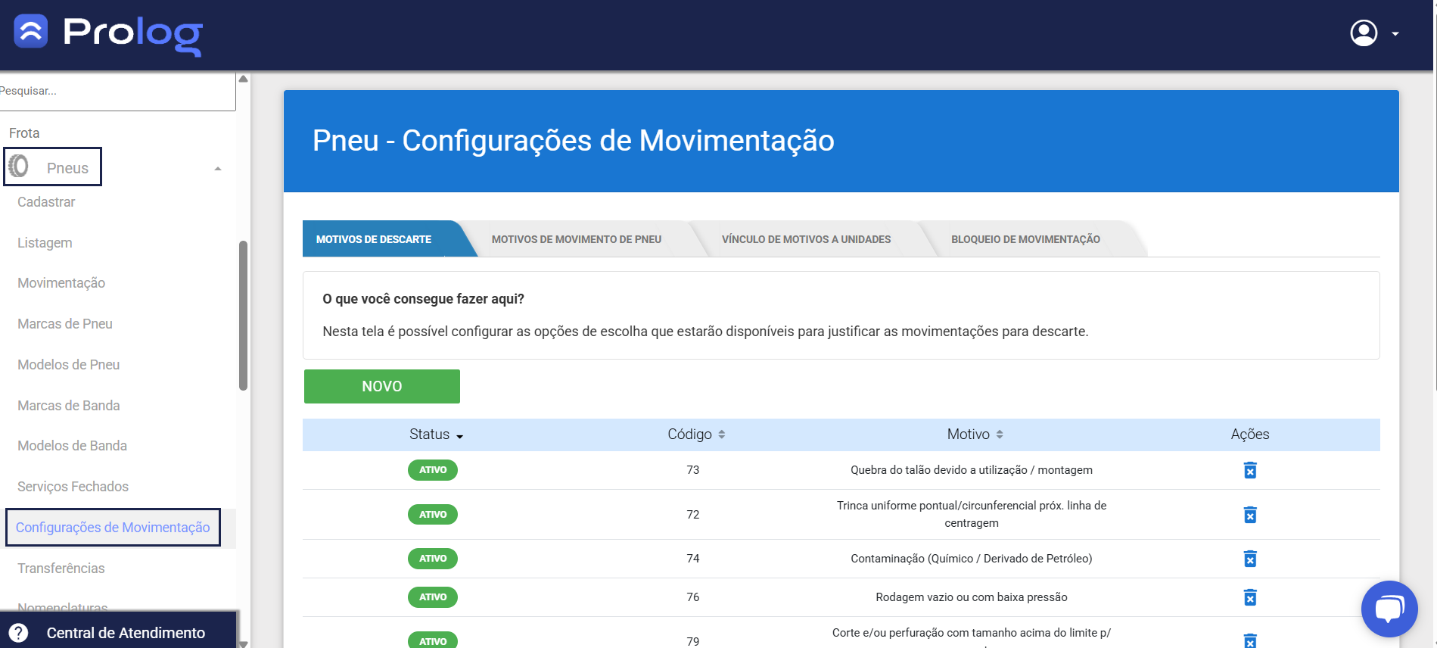Delete discard reason with code 72
The height and width of the screenshot is (648, 1437).
pos(1249,516)
